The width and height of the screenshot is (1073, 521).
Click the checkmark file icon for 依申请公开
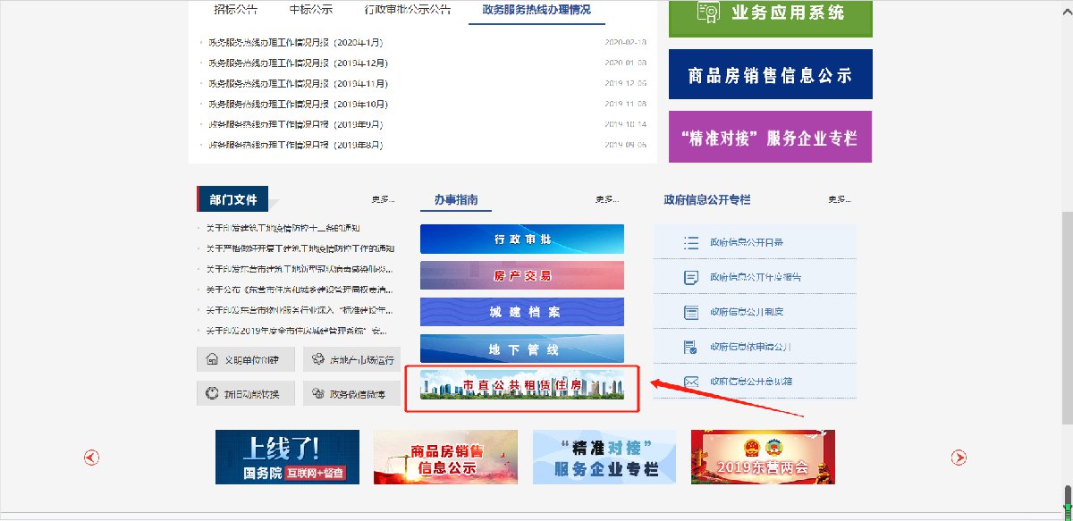(x=690, y=347)
